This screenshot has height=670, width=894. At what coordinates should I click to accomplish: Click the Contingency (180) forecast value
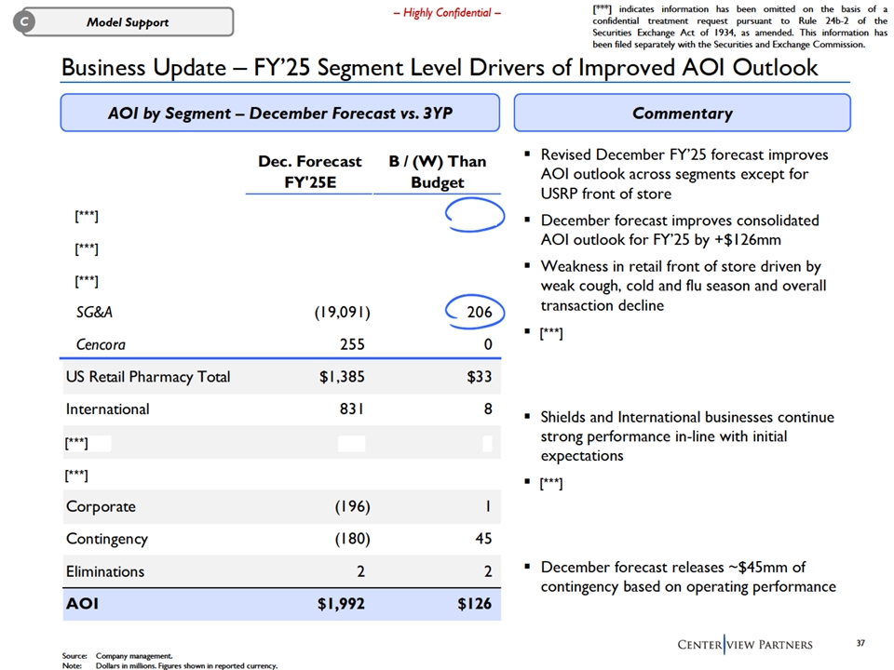point(352,539)
